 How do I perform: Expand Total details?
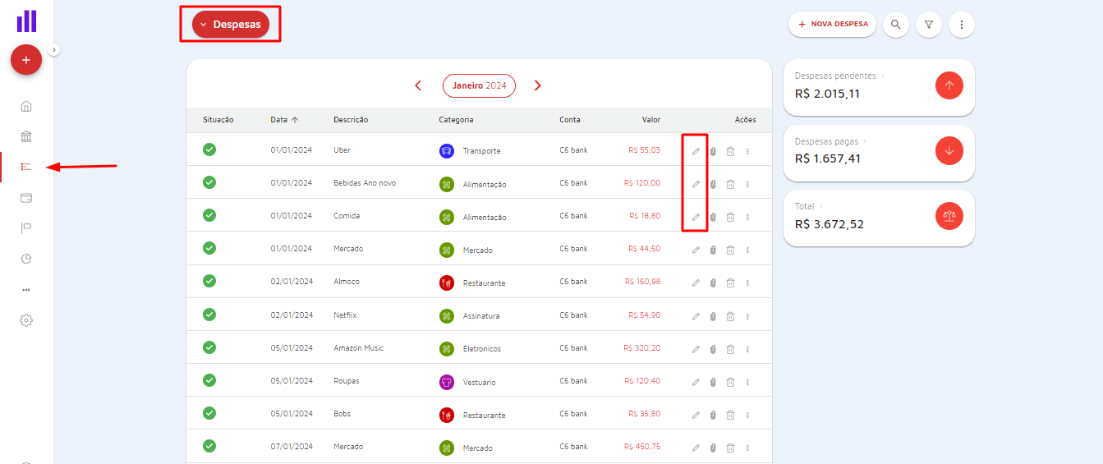(x=820, y=206)
